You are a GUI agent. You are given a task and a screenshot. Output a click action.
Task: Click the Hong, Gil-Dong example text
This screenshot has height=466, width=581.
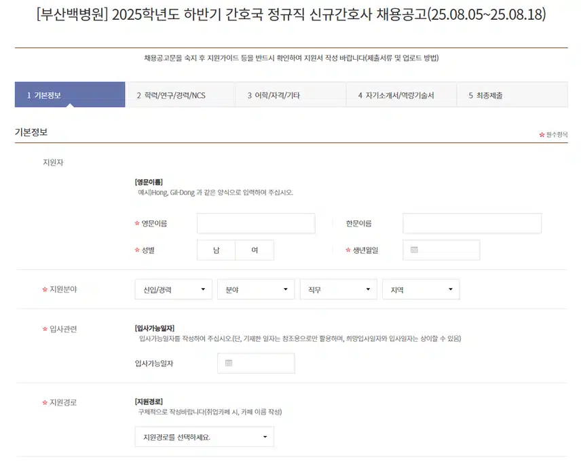click(x=215, y=193)
